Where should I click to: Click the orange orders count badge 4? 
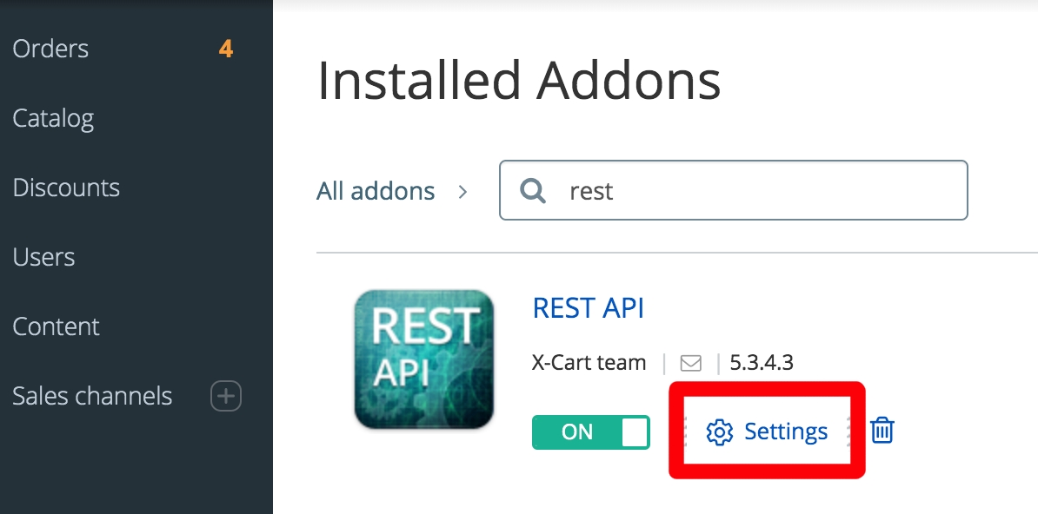(x=226, y=49)
